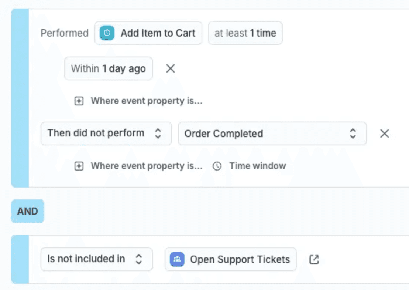The image size is (409, 290).
Task: Delete the Order Completed condition with X
Action: (x=385, y=134)
